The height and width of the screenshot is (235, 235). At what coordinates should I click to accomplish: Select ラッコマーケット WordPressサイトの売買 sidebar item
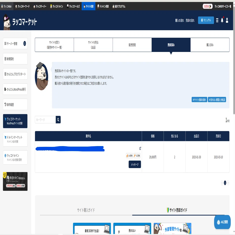pyautogui.click(x=15, y=121)
